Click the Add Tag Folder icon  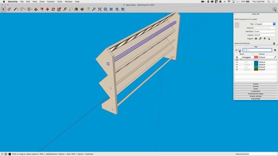[x=239, y=50]
